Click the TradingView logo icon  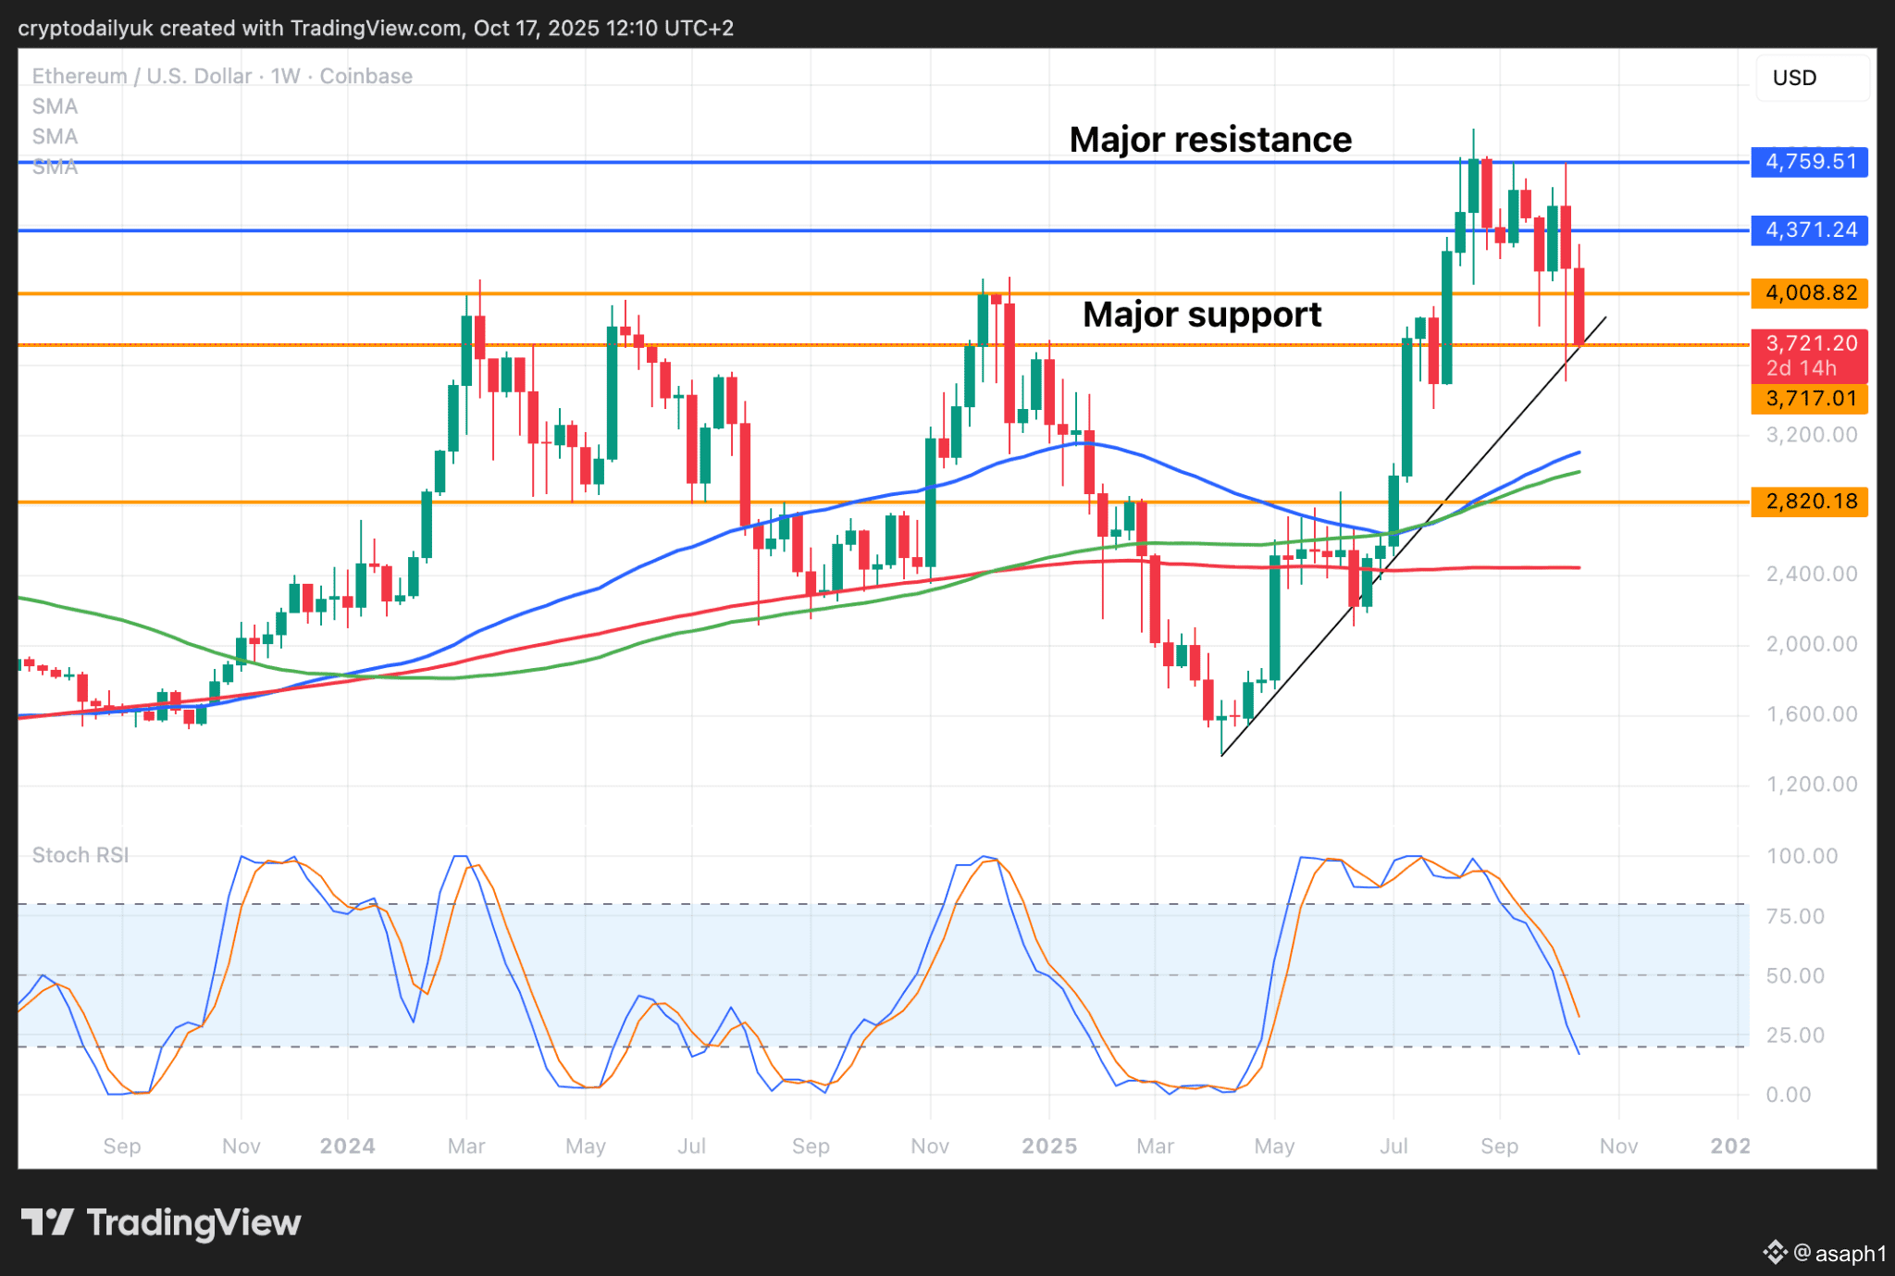point(47,1222)
